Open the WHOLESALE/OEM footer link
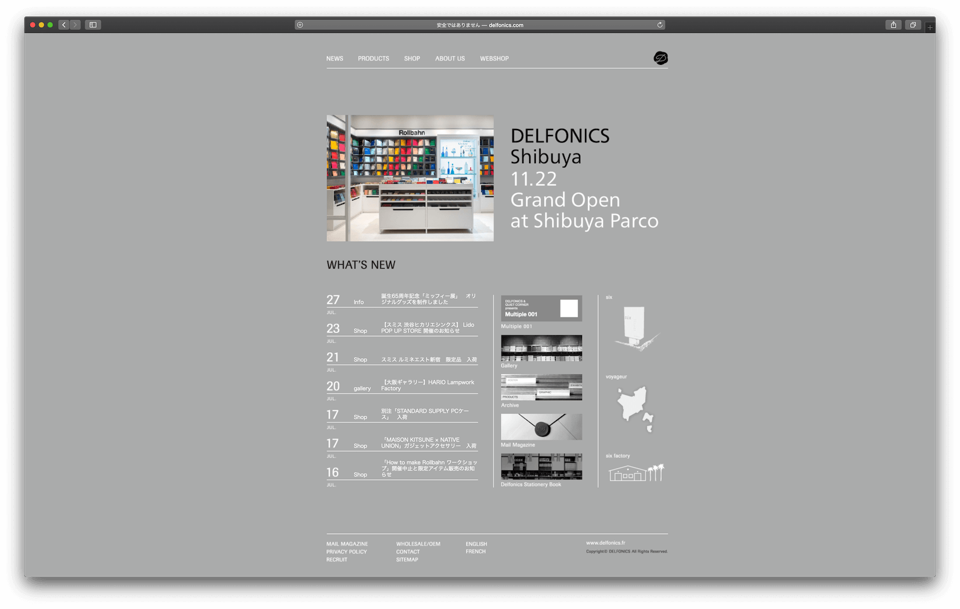The height and width of the screenshot is (609, 960). pyautogui.click(x=418, y=544)
